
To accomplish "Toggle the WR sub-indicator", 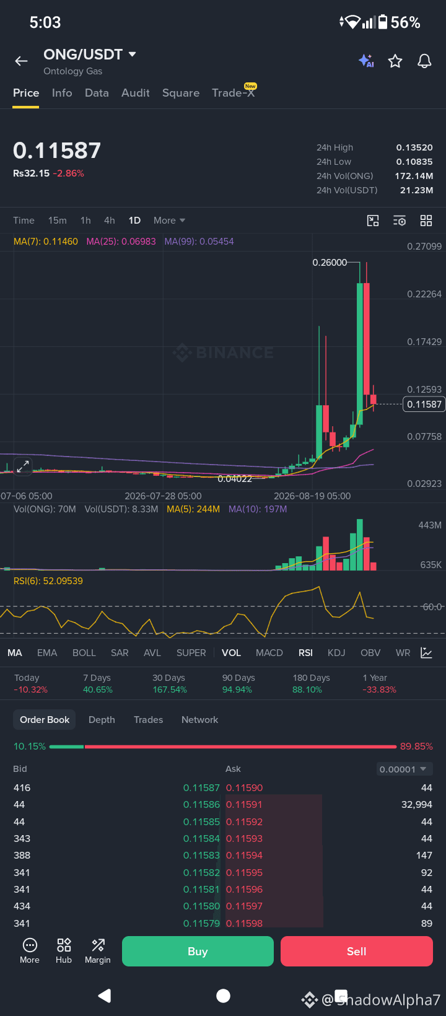I will coord(403,653).
